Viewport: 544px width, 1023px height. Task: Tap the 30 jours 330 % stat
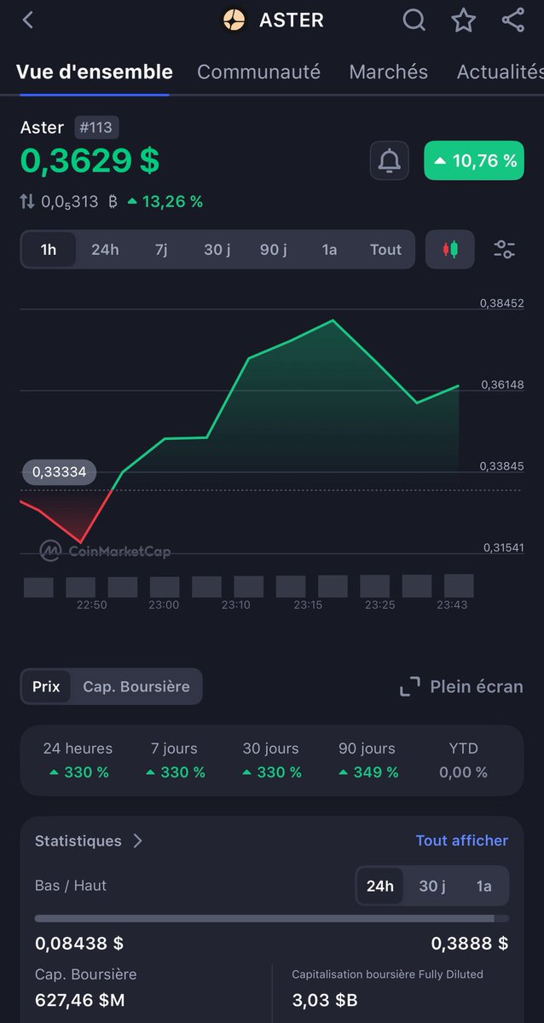point(271,760)
